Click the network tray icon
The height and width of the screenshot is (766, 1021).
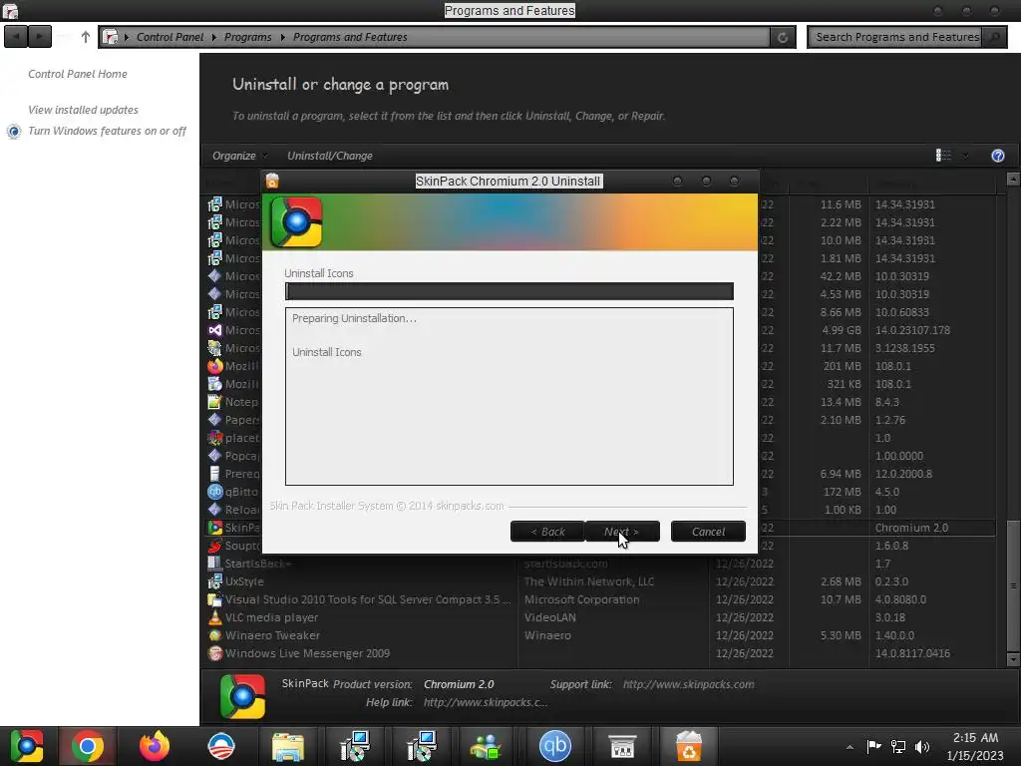point(898,747)
